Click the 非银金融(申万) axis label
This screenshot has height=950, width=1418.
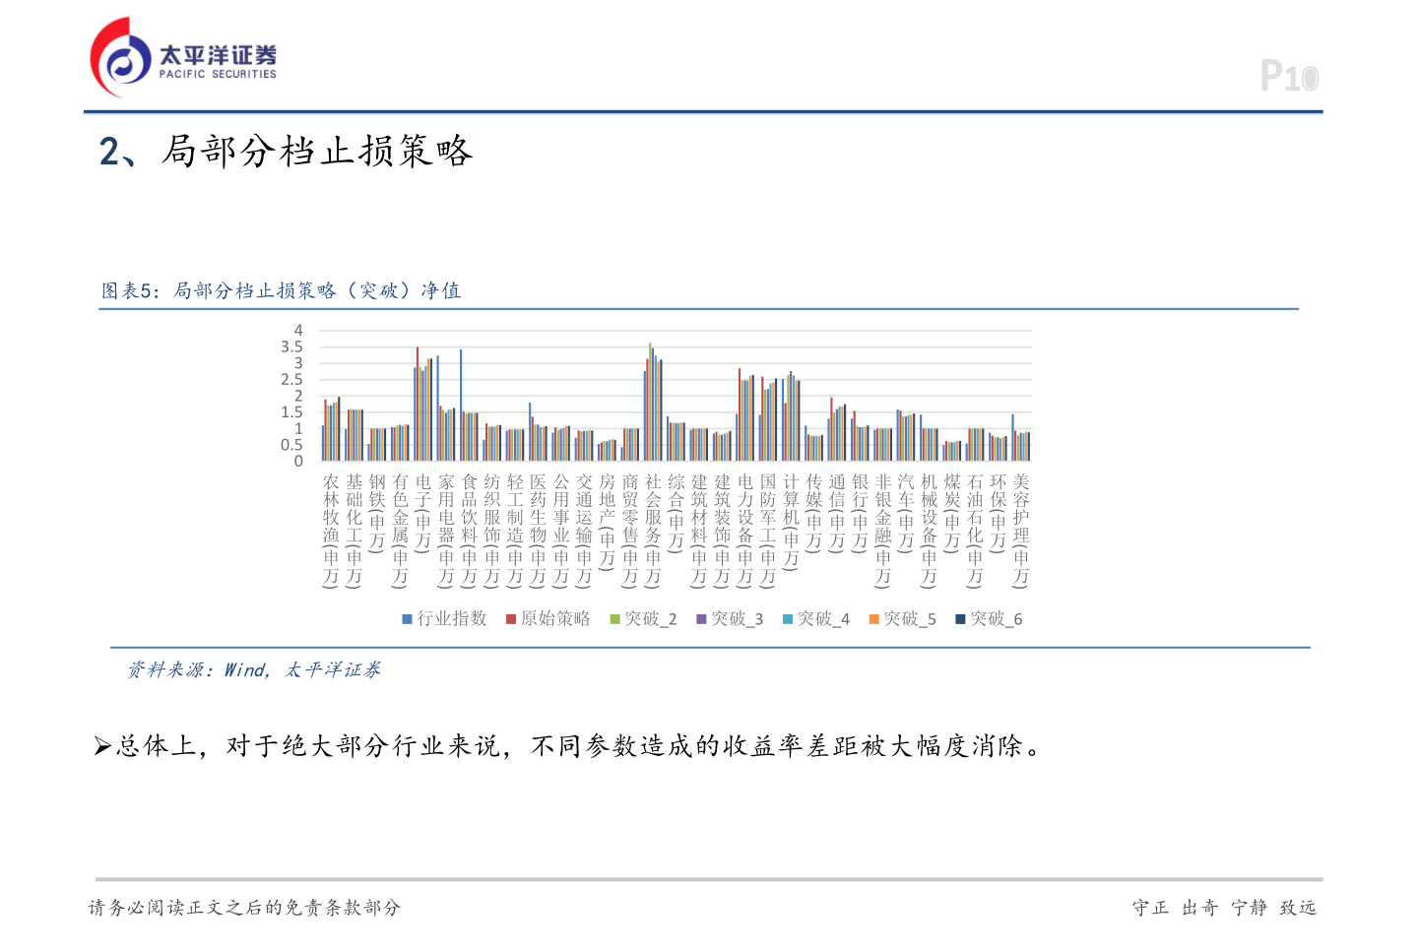pos(883,531)
